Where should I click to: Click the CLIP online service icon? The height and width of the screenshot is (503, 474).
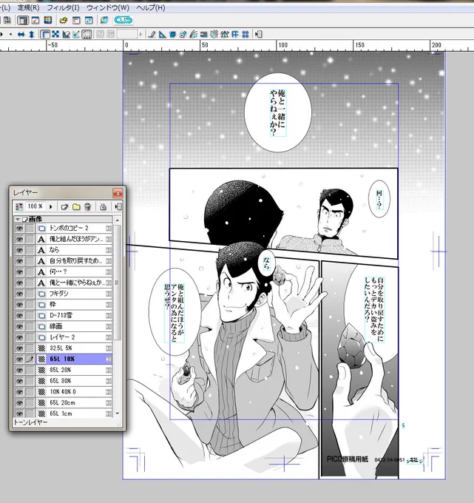[123, 20]
